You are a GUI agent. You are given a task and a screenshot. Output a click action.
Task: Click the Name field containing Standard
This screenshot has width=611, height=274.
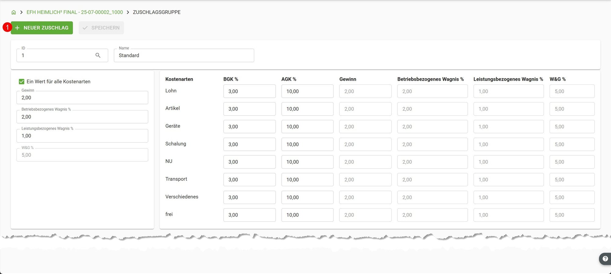tap(184, 55)
